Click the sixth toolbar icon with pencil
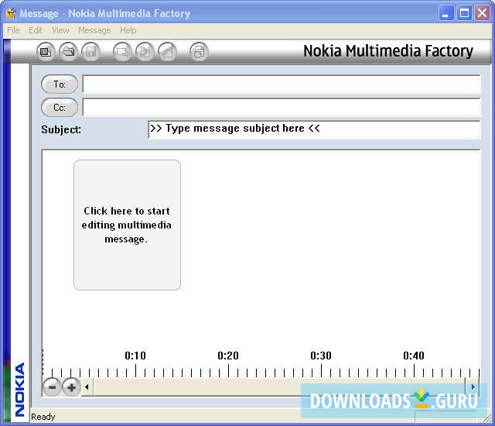This screenshot has height=426, width=495. click(x=167, y=51)
